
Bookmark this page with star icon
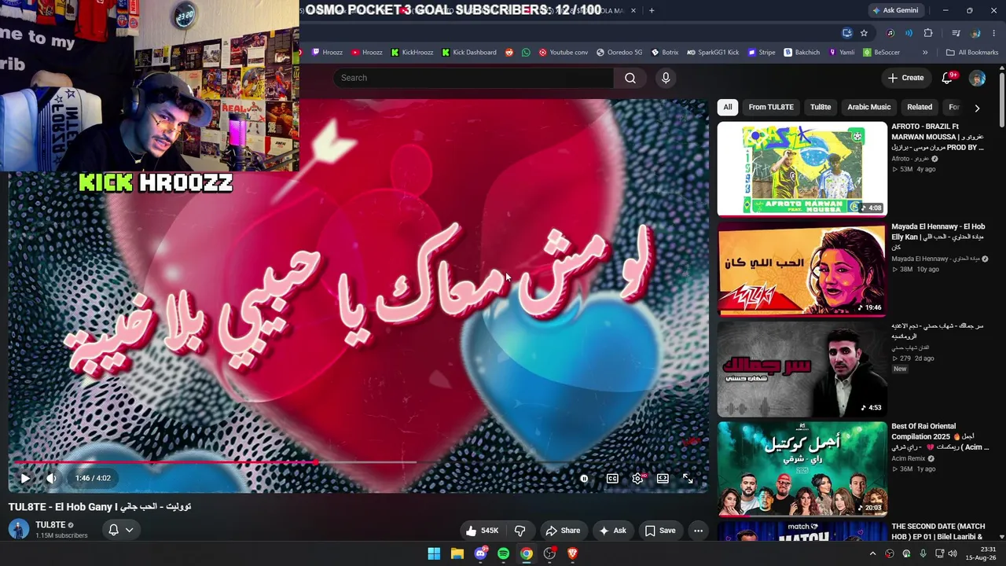864,33
